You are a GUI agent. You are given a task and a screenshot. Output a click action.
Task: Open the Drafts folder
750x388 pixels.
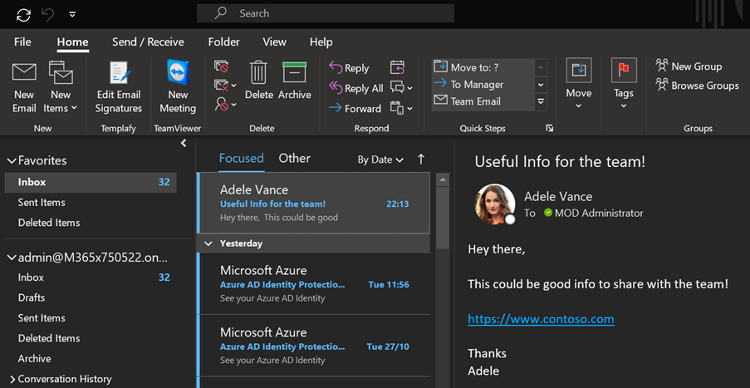(32, 297)
